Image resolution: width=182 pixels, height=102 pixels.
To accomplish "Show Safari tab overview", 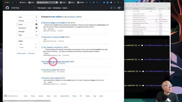I will [118, 3].
